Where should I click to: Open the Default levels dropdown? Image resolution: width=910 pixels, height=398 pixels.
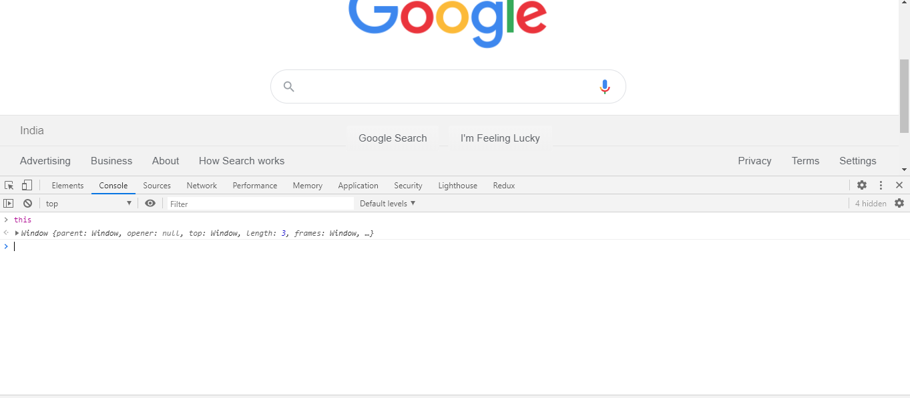coord(387,204)
